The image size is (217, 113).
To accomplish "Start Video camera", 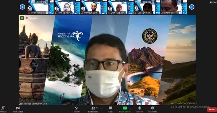I will (x=18, y=109).
